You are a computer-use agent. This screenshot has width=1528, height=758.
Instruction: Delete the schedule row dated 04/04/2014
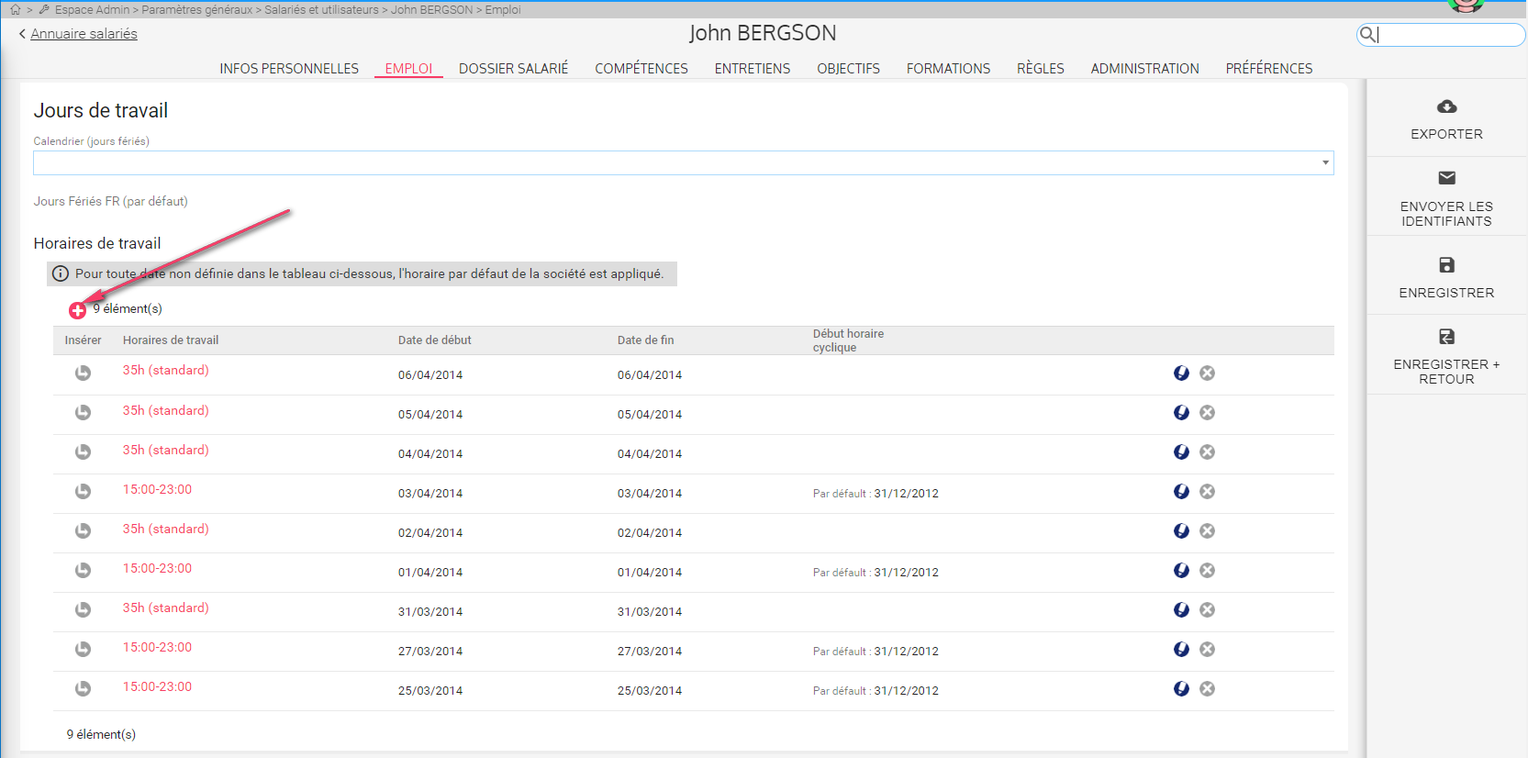pyautogui.click(x=1208, y=451)
